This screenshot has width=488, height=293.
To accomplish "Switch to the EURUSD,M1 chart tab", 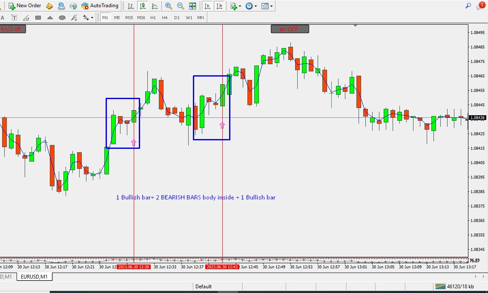I will click(34, 276).
